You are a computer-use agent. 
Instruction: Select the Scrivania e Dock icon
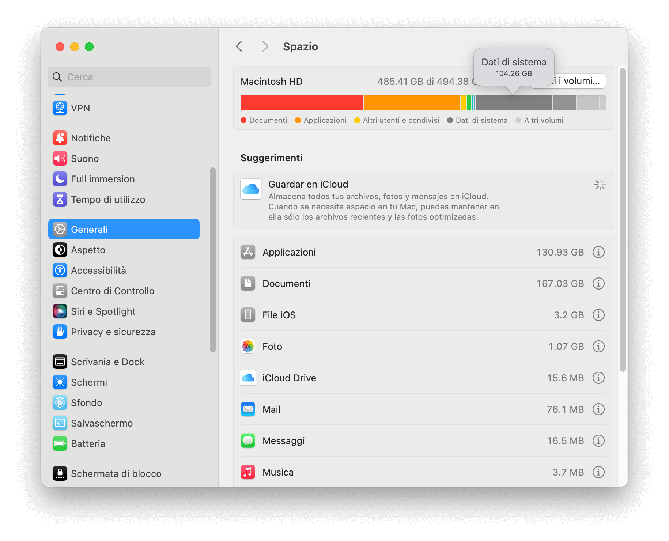click(x=60, y=362)
